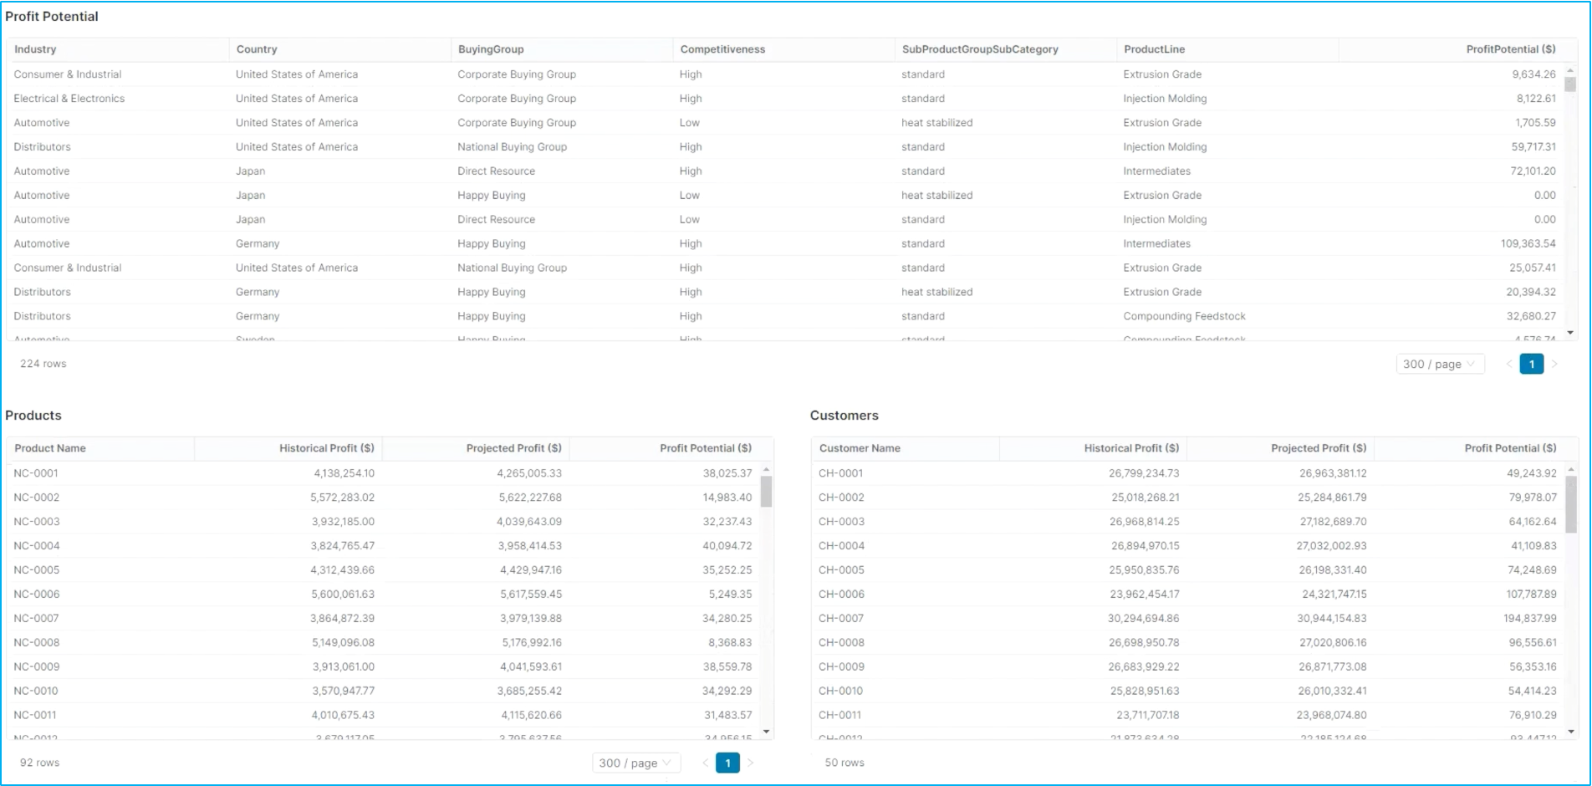Click scroll-down arrow of Profit Potential table
The width and height of the screenshot is (1592, 786).
coord(1570,333)
